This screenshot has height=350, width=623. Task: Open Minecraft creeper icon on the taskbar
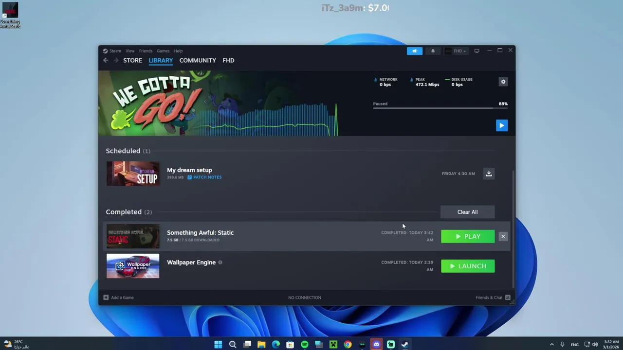pyautogui.click(x=333, y=344)
